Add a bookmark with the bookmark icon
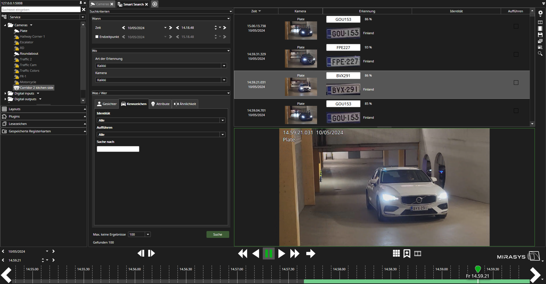This screenshot has width=546, height=284. point(407,253)
